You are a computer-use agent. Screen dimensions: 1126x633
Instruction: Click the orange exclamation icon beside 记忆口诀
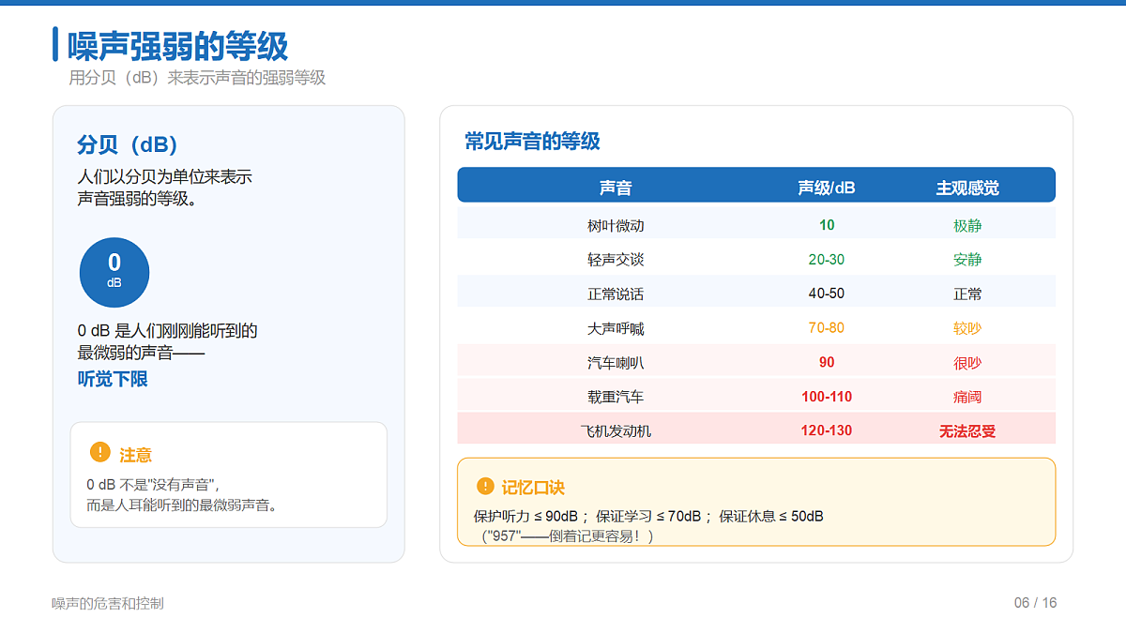(x=485, y=486)
